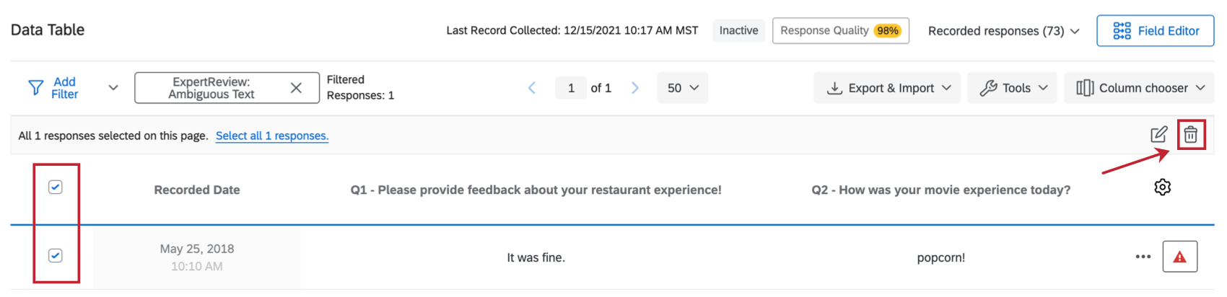
Task: Go to the next page arrow
Action: point(635,88)
